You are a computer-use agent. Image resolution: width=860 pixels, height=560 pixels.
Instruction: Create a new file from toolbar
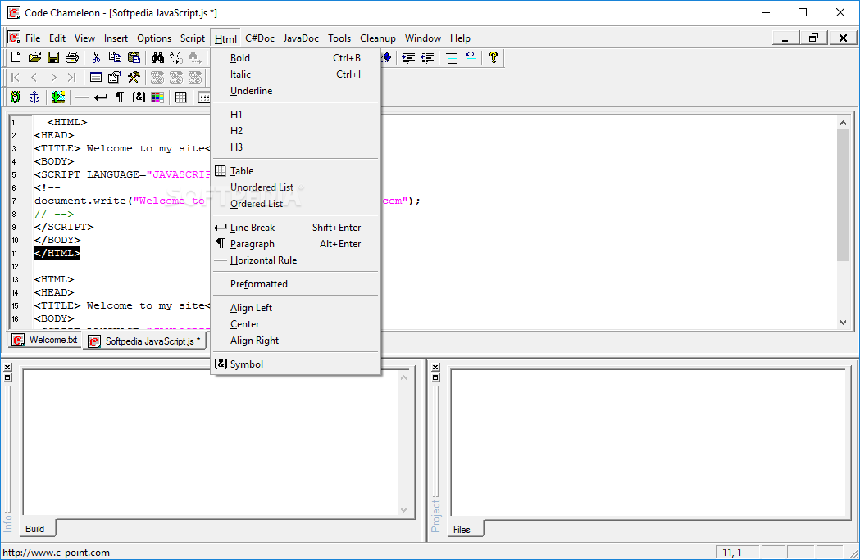pyautogui.click(x=16, y=57)
